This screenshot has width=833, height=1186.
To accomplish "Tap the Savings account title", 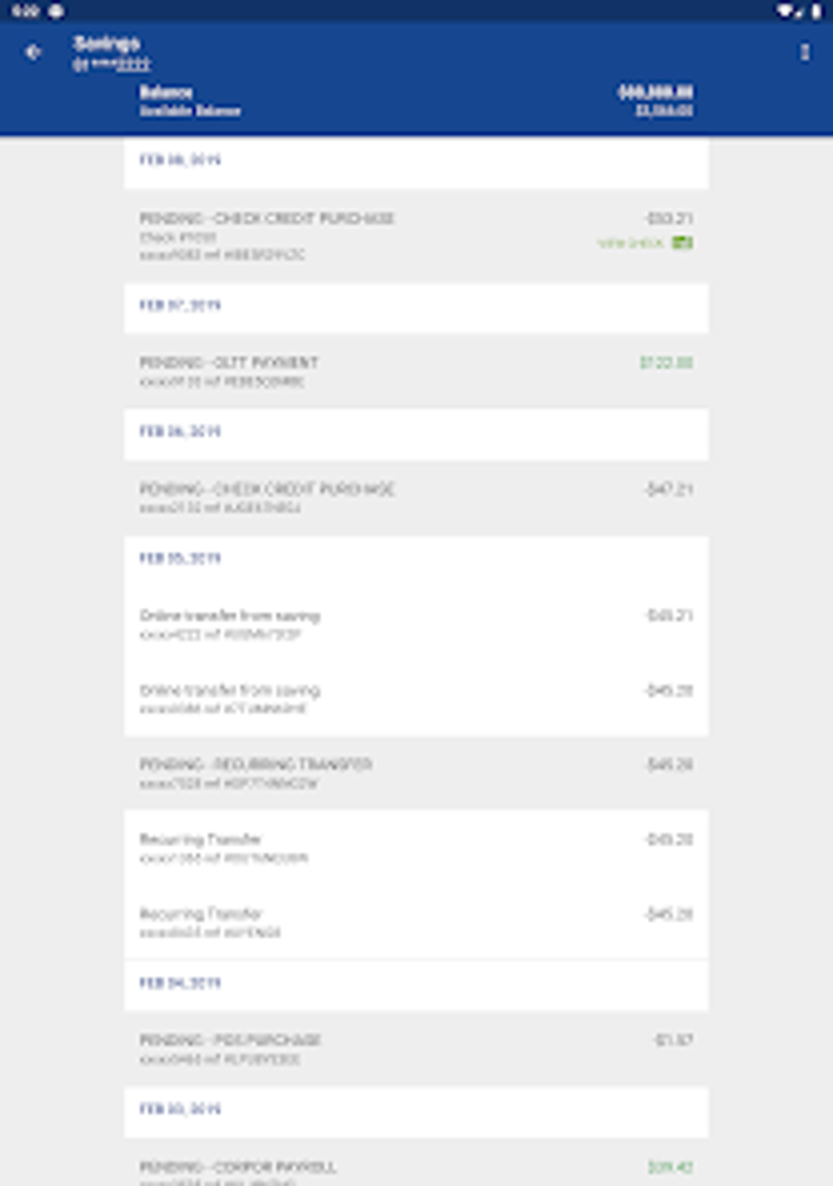I will [x=106, y=43].
